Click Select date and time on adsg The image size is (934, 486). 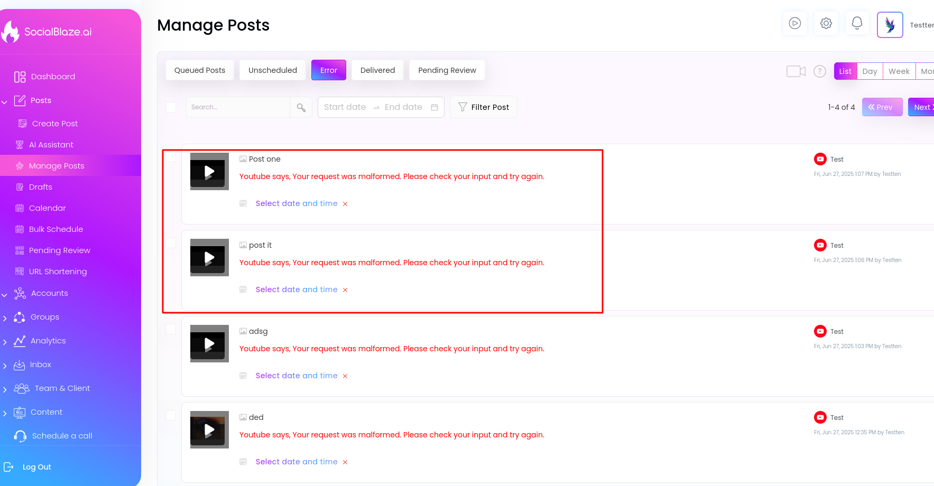click(x=297, y=376)
